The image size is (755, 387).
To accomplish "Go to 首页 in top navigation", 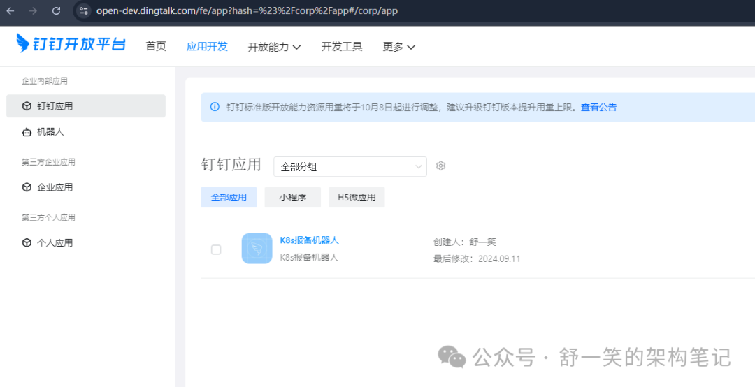I will (156, 46).
